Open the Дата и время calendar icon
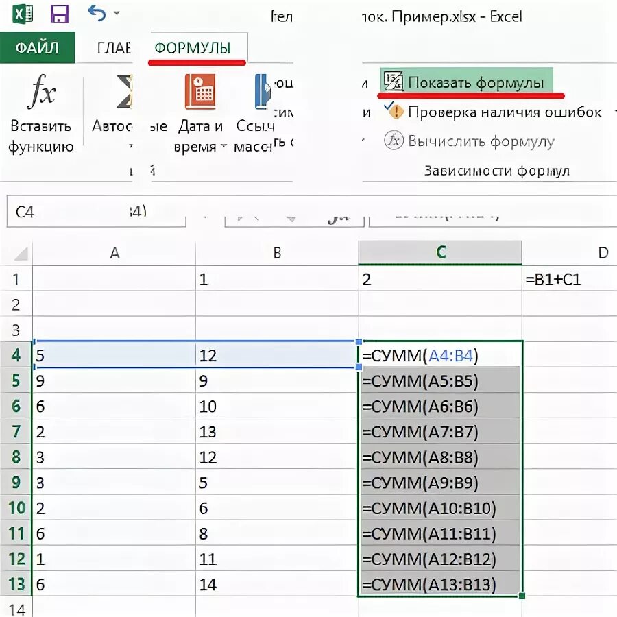Image resolution: width=617 pixels, height=617 pixels. 200,92
